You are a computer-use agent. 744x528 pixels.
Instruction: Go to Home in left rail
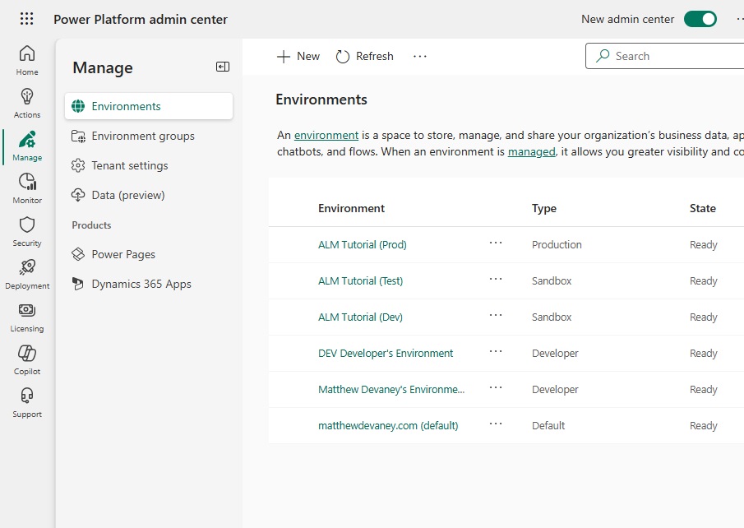(x=27, y=60)
